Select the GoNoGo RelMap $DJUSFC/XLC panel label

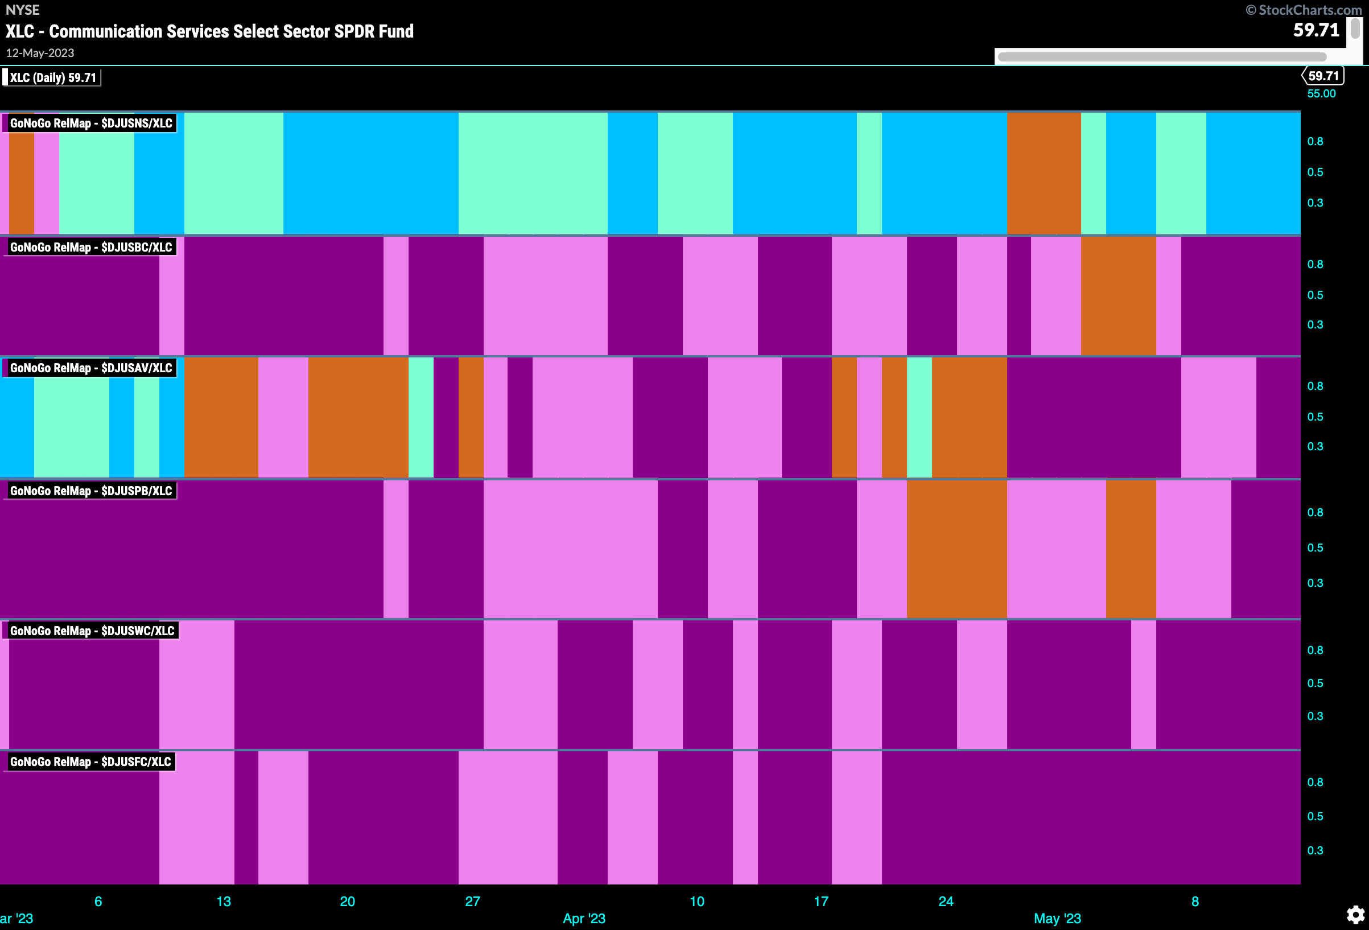(x=89, y=762)
